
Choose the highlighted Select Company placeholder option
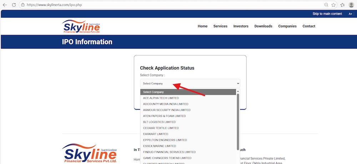tap(188, 92)
